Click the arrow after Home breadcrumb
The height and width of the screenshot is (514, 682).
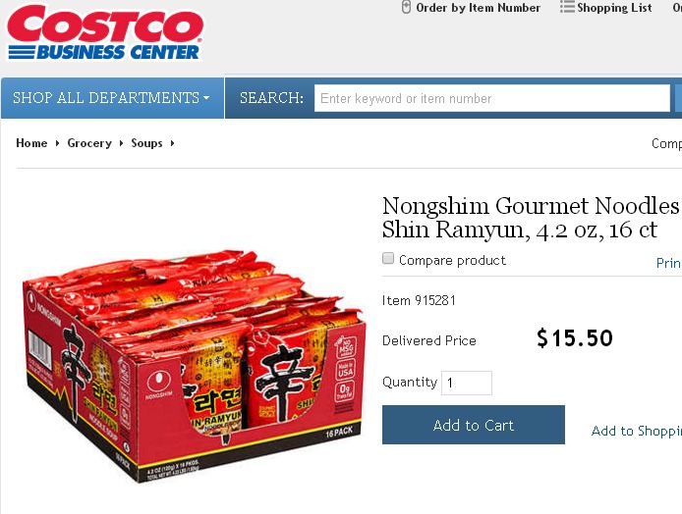click(57, 143)
